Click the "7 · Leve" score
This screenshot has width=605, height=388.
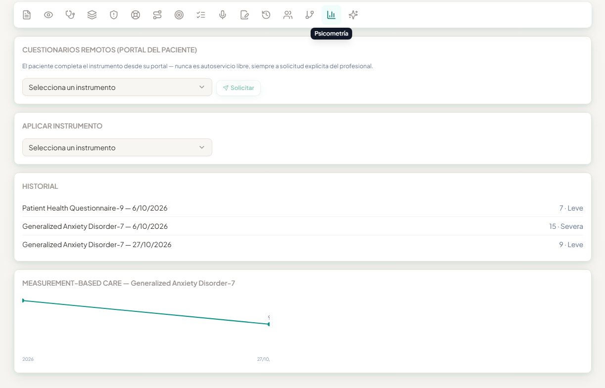(x=571, y=208)
